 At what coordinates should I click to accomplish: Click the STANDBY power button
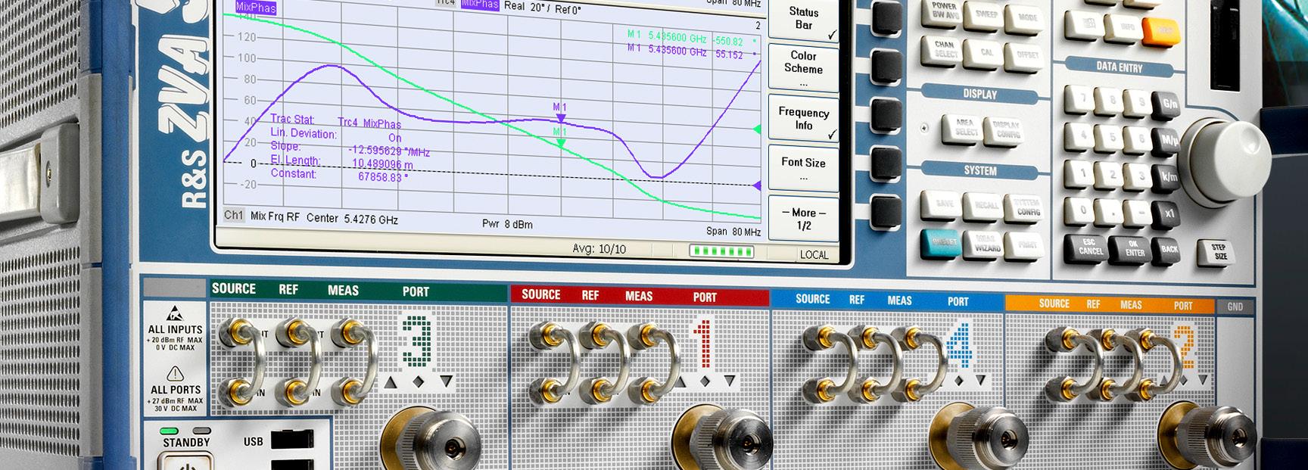click(x=186, y=461)
